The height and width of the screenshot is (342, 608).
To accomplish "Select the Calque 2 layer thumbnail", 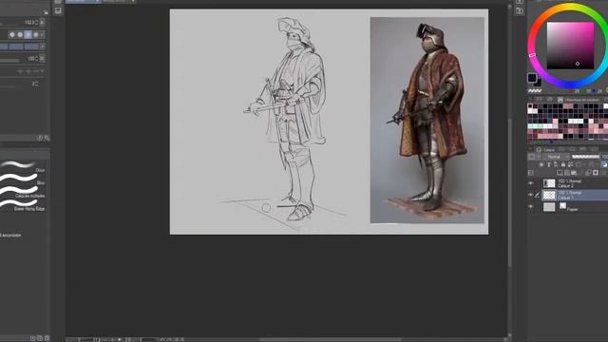I will [x=549, y=183].
